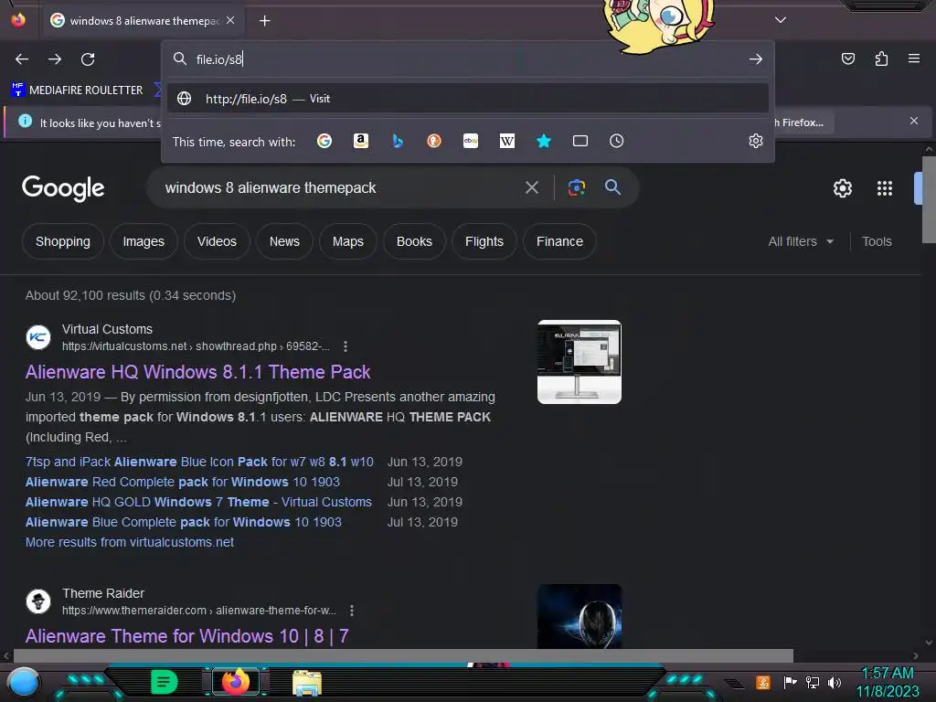The width and height of the screenshot is (936, 702).
Task: Search by image with Google Lens
Action: (577, 188)
